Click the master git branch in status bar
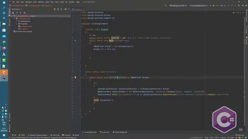This screenshot has width=248, height=139. [x=231, y=138]
